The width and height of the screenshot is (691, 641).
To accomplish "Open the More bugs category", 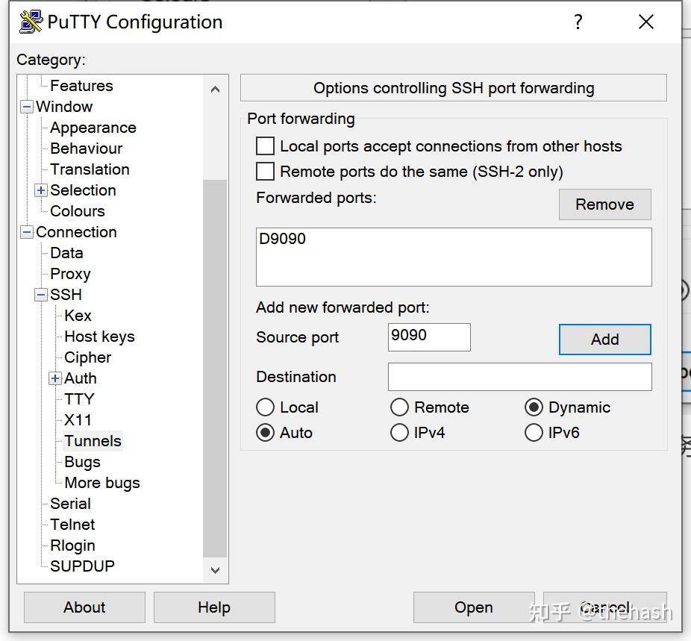I will [101, 483].
